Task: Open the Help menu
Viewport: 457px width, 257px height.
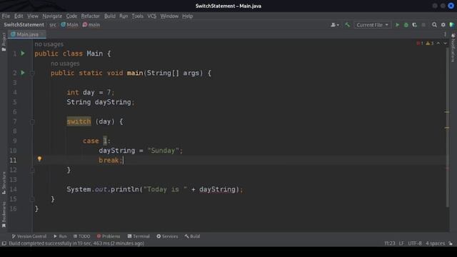Action: pyautogui.click(x=187, y=16)
